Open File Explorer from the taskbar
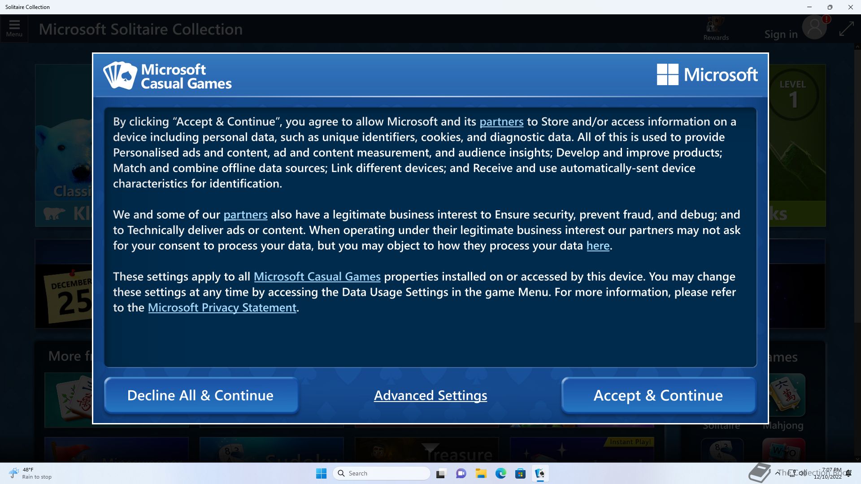The image size is (861, 484). [x=481, y=473]
